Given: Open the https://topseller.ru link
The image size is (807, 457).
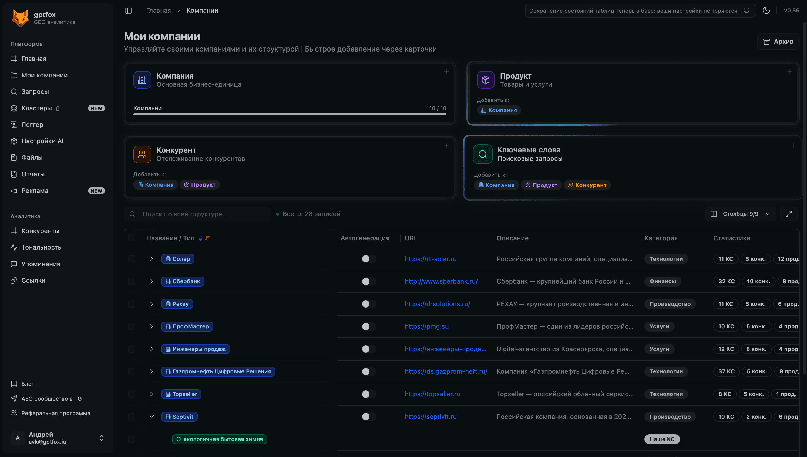Looking at the screenshot, I should point(433,394).
